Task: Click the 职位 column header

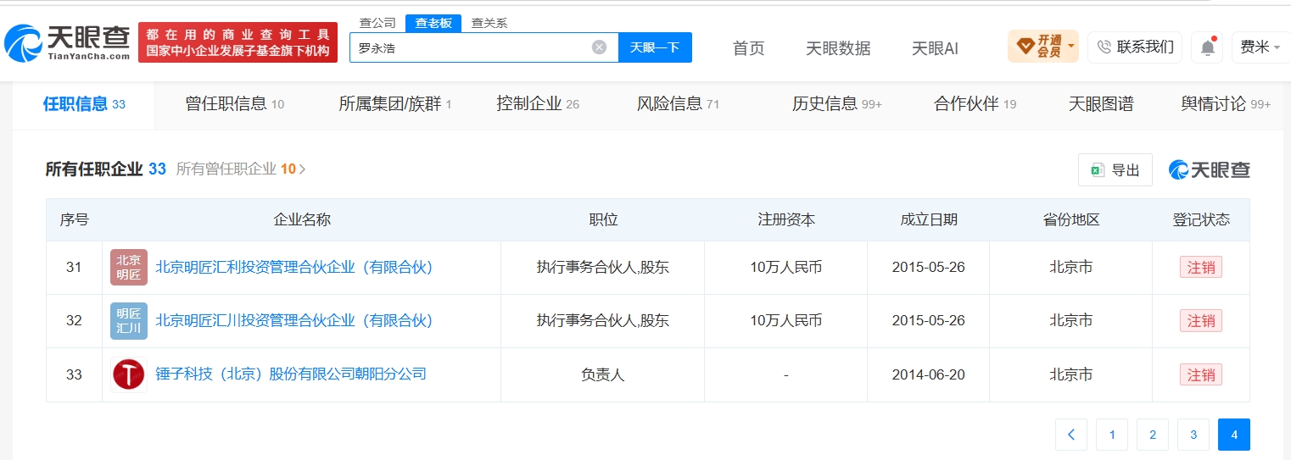Action: coord(603,219)
